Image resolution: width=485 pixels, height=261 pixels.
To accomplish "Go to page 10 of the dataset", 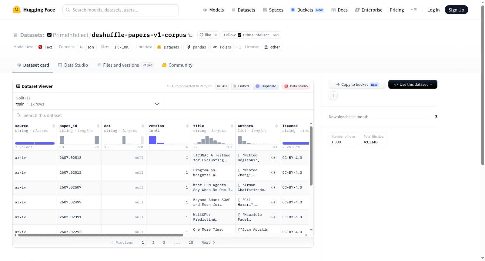I will coord(191,243).
